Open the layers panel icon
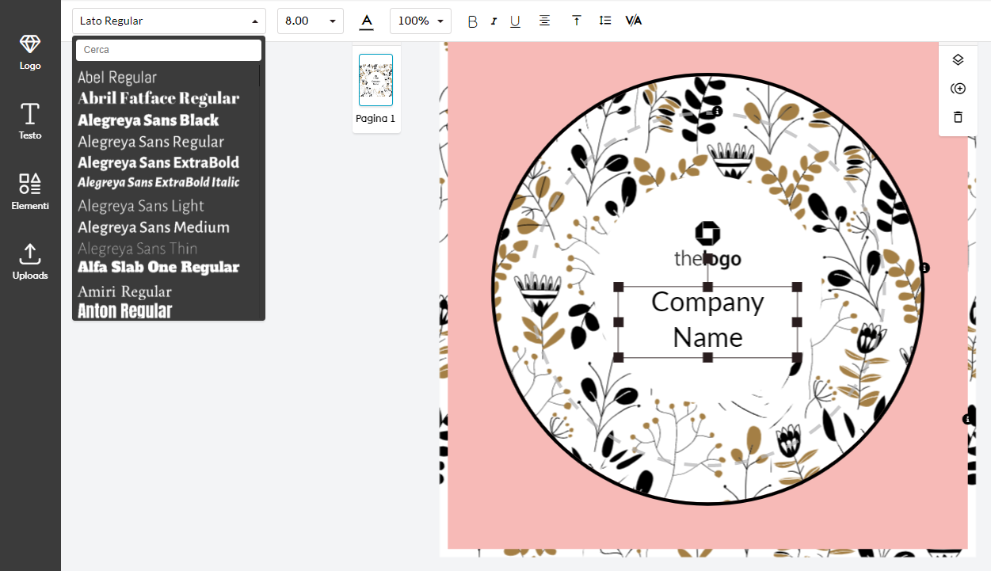991x571 pixels. pos(958,60)
